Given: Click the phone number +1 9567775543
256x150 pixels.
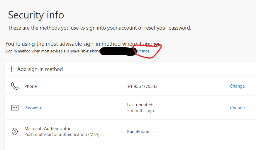Looking at the screenshot, I should coord(142,86).
